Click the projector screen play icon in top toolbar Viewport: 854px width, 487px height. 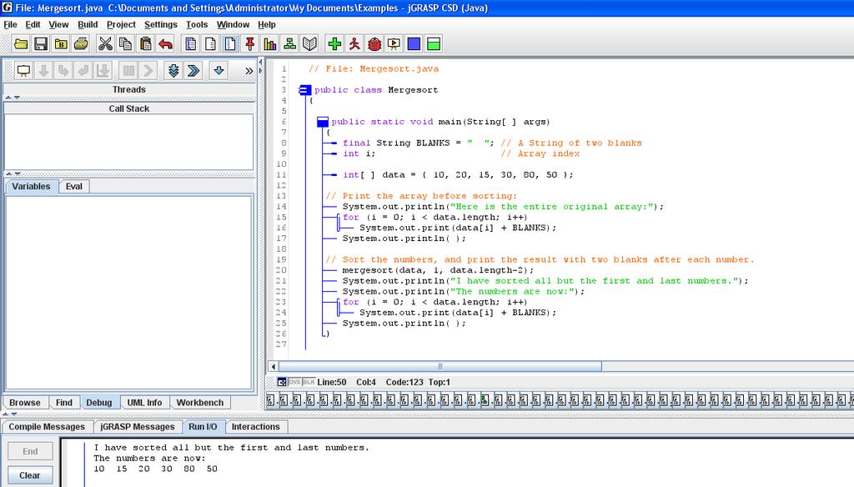[x=394, y=43]
